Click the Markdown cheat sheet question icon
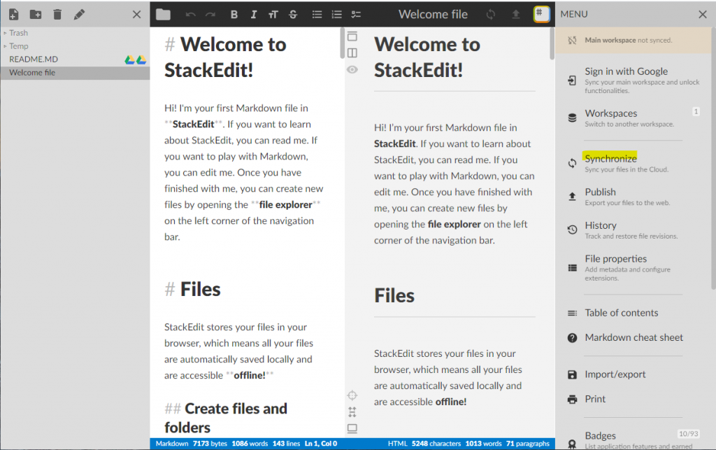Image resolution: width=716 pixels, height=450 pixels. [572, 337]
